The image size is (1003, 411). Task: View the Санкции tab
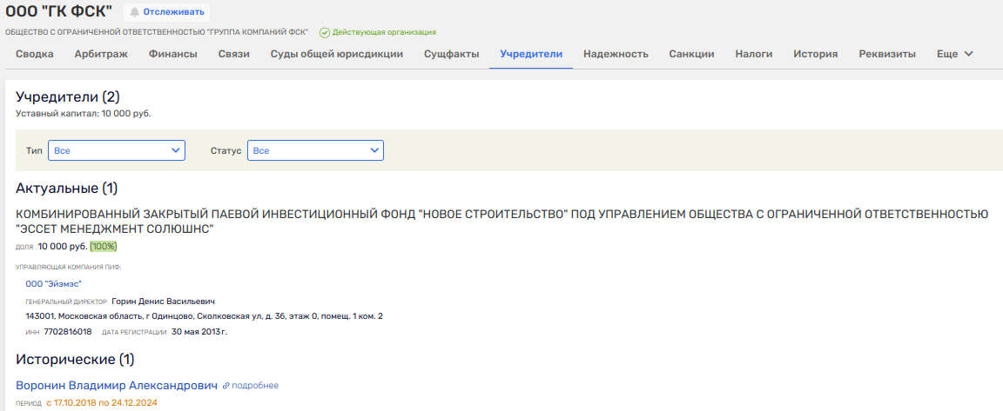(691, 54)
